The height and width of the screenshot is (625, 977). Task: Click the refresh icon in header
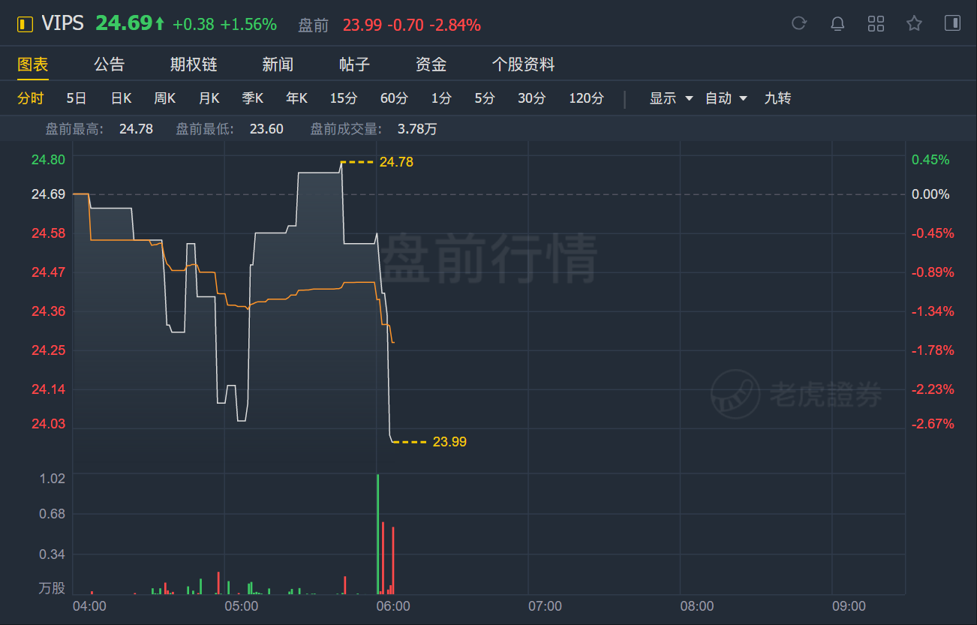[x=799, y=23]
